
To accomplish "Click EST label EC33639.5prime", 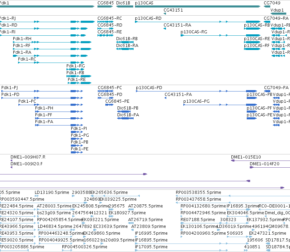I will (x=110, y=226).
